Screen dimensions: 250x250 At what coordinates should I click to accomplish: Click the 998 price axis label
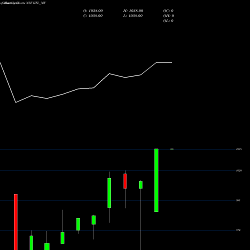tap(238, 200)
